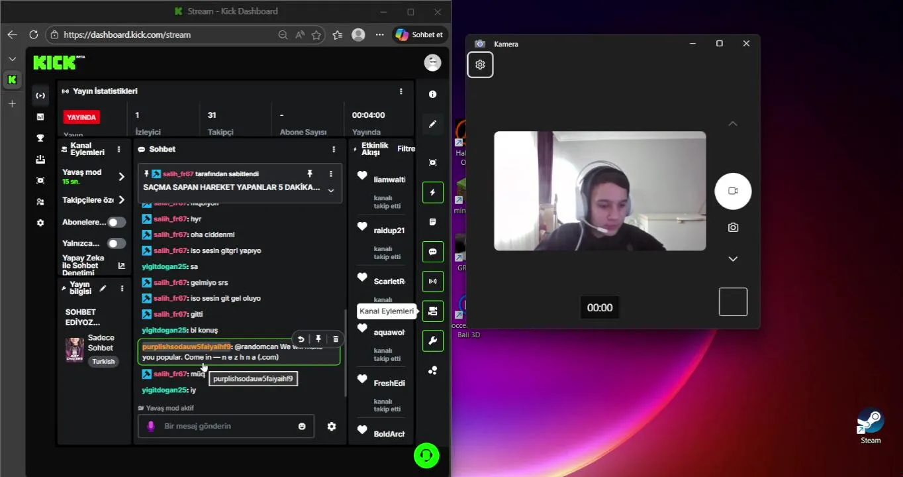Viewport: 903px width, 477px height.
Task: Open the Kanal Eylemleri panel three-dot menu
Action: click(119, 150)
